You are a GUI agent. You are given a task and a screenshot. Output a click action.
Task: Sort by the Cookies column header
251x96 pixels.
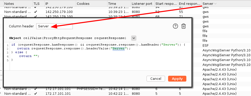click(x=92, y=4)
